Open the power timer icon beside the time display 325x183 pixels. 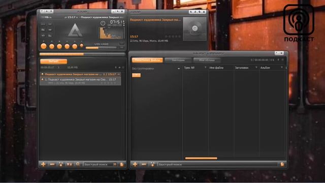103,23
